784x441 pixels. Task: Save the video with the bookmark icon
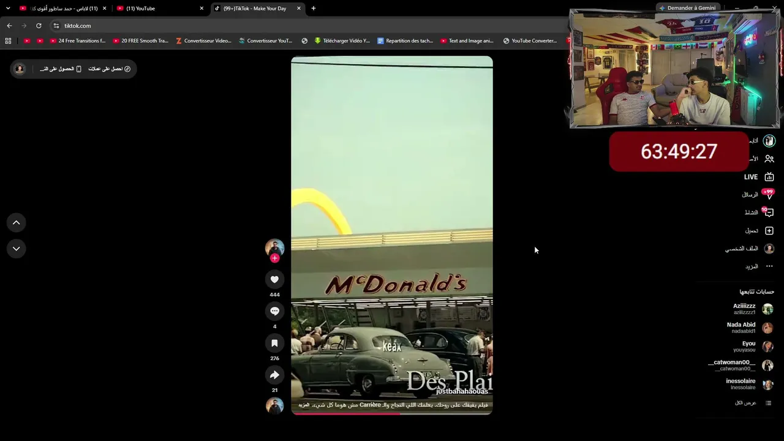tap(274, 343)
